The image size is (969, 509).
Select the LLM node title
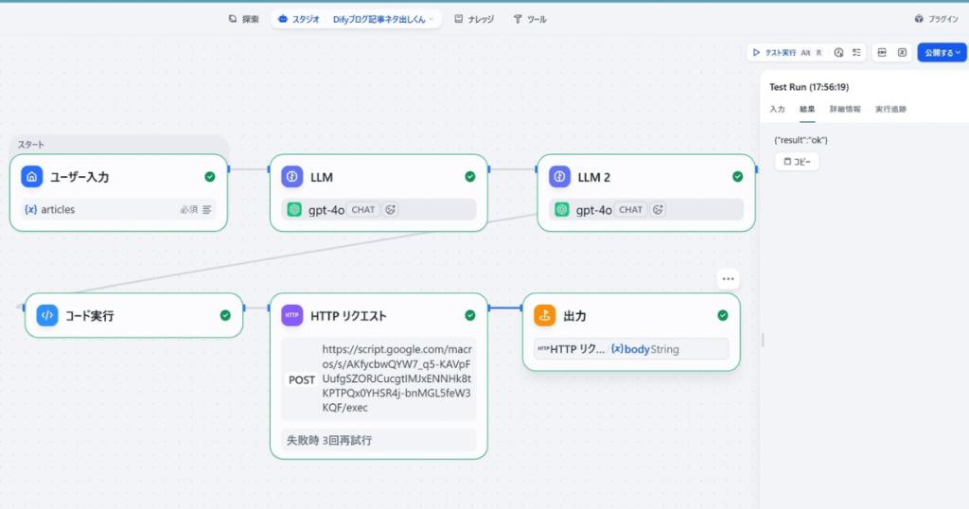322,177
